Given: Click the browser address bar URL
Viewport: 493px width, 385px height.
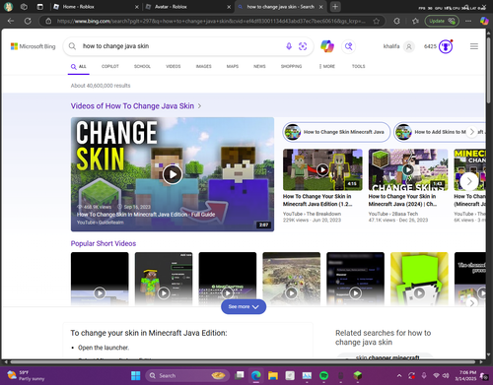Looking at the screenshot, I should tap(210, 21).
